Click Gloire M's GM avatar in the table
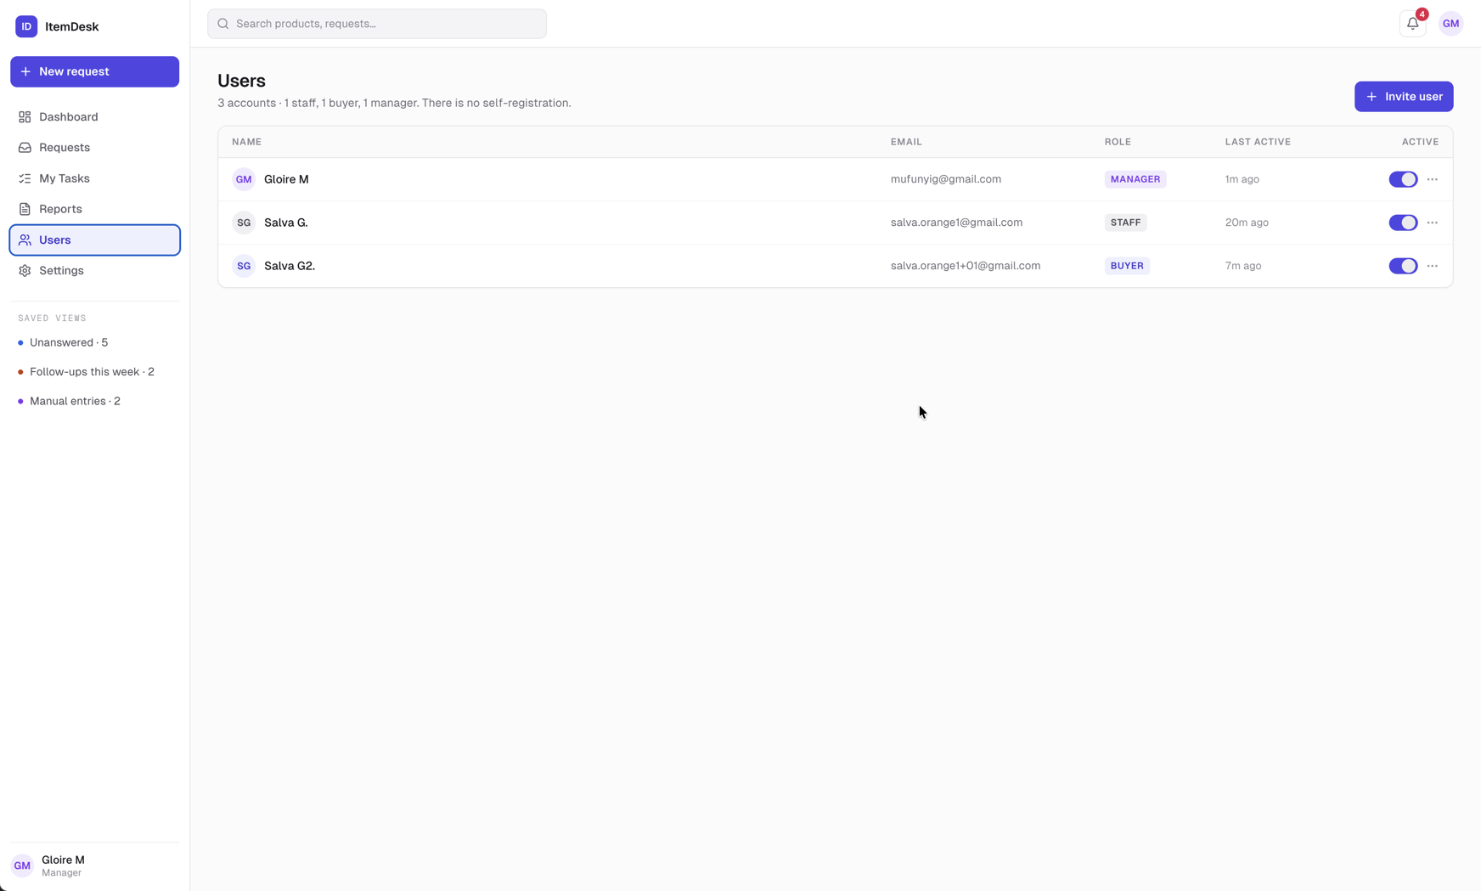The width and height of the screenshot is (1481, 891). pyautogui.click(x=244, y=179)
